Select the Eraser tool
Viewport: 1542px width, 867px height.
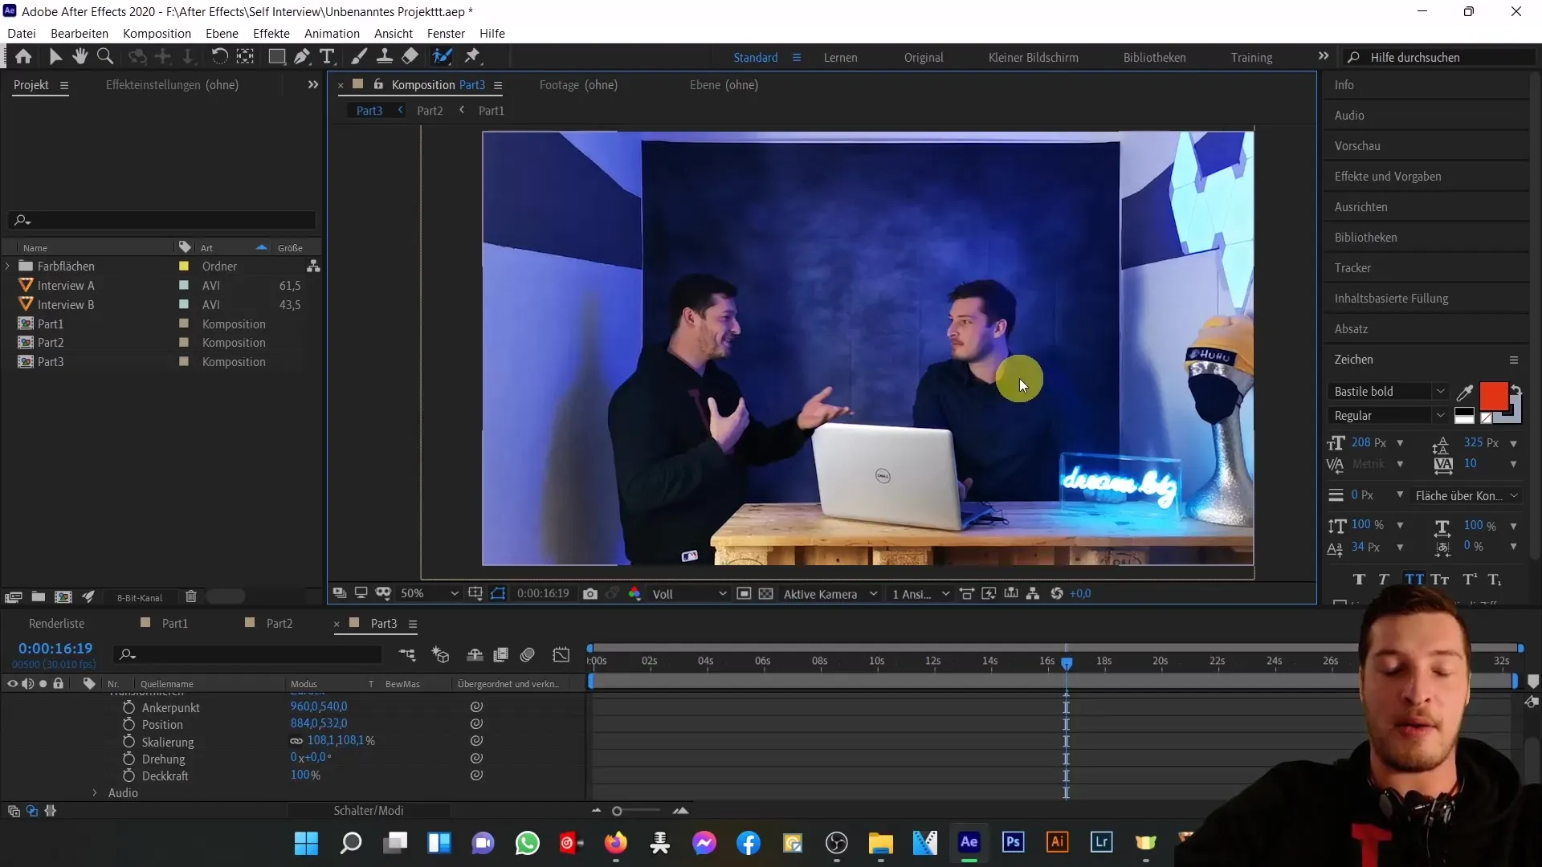point(410,56)
